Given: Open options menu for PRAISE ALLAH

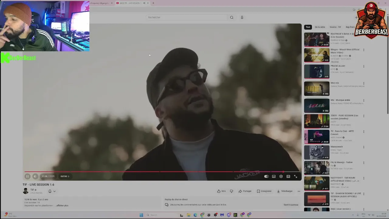Looking at the screenshot, I should point(363,66).
